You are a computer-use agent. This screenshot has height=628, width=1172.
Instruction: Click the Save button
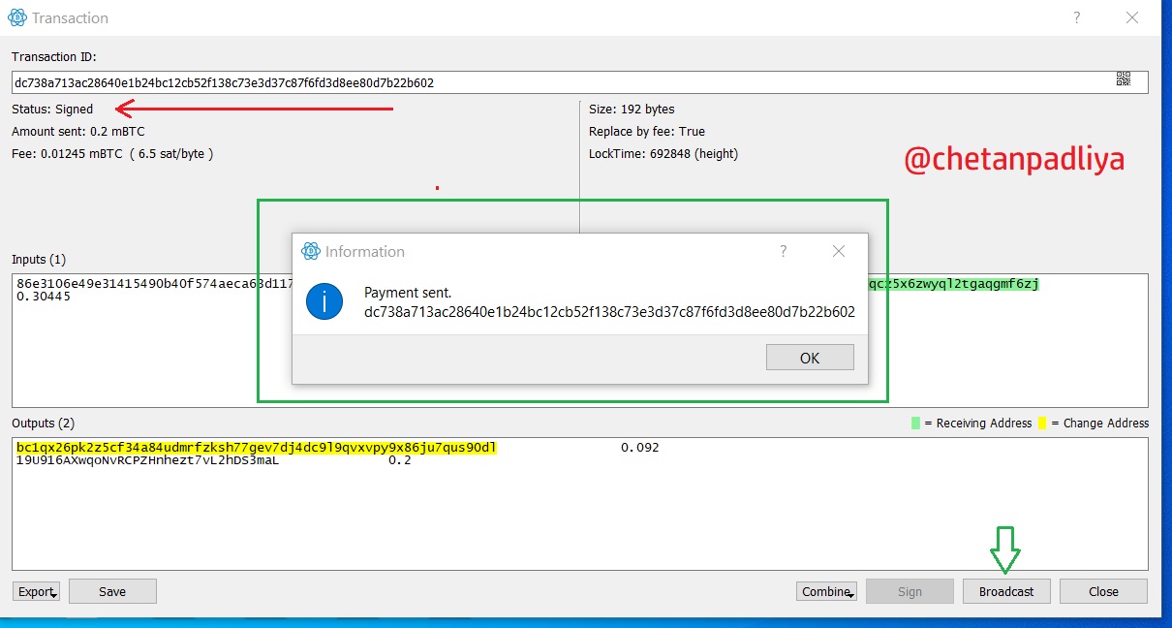pyautogui.click(x=112, y=591)
